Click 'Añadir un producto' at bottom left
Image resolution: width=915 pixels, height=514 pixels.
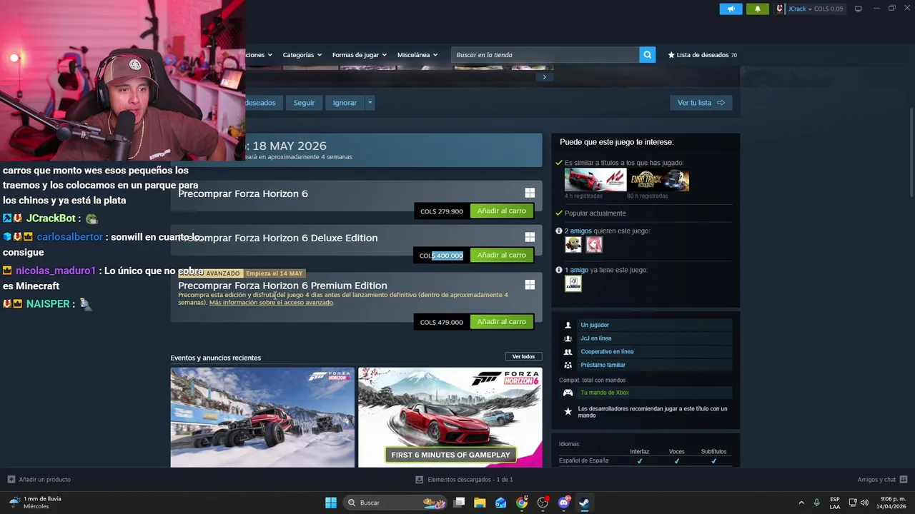(x=39, y=480)
